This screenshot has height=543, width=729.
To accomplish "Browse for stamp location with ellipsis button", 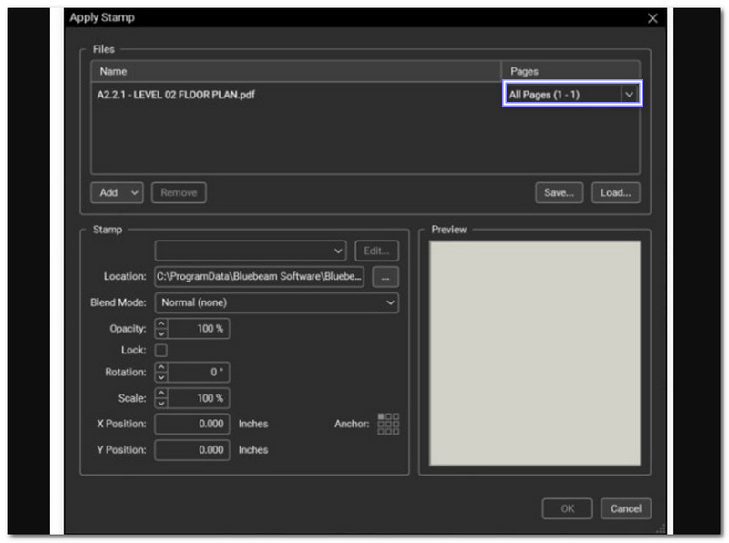I will [x=385, y=277].
